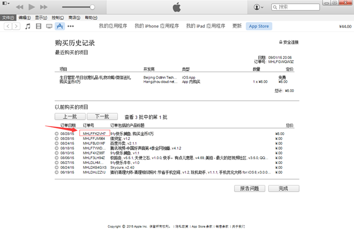Open order details arrow for 06/27/15 order
Image resolution: width=354 pixels, height=233 pixels.
click(57, 163)
